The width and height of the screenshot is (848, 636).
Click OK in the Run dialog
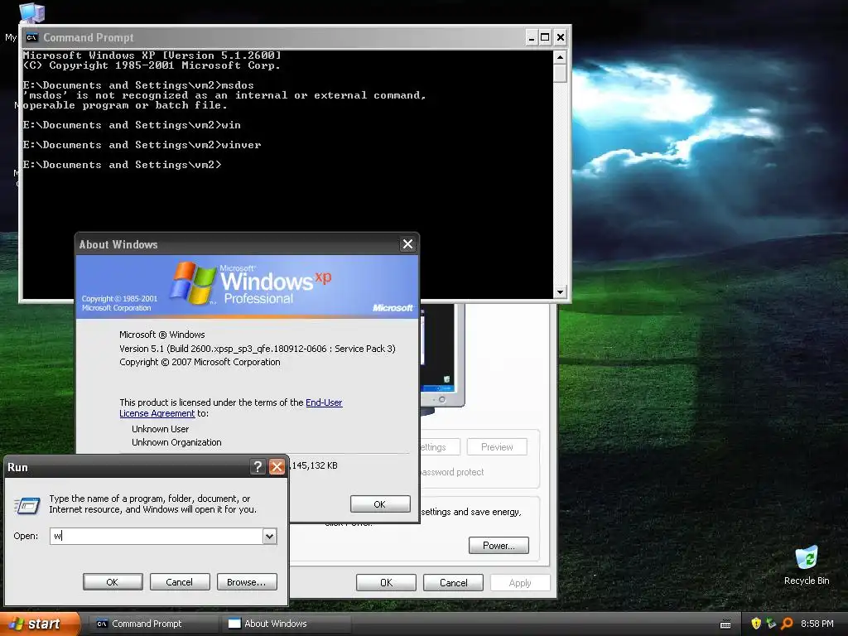click(x=113, y=582)
